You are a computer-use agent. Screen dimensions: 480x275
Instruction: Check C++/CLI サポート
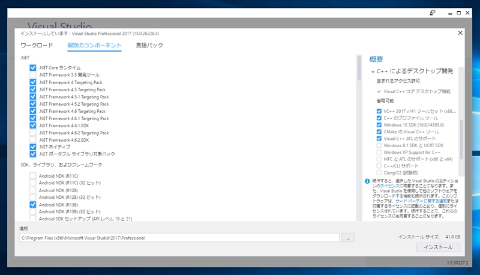(379, 166)
